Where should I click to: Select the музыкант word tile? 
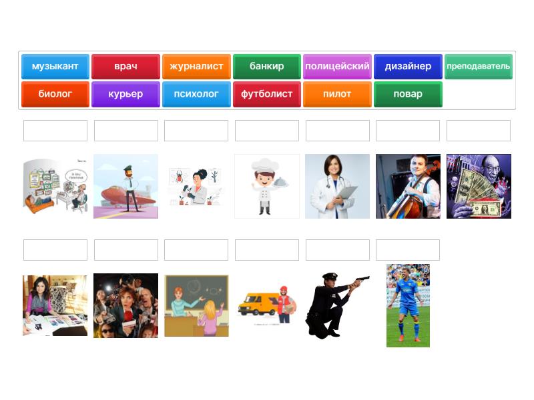click(55, 67)
